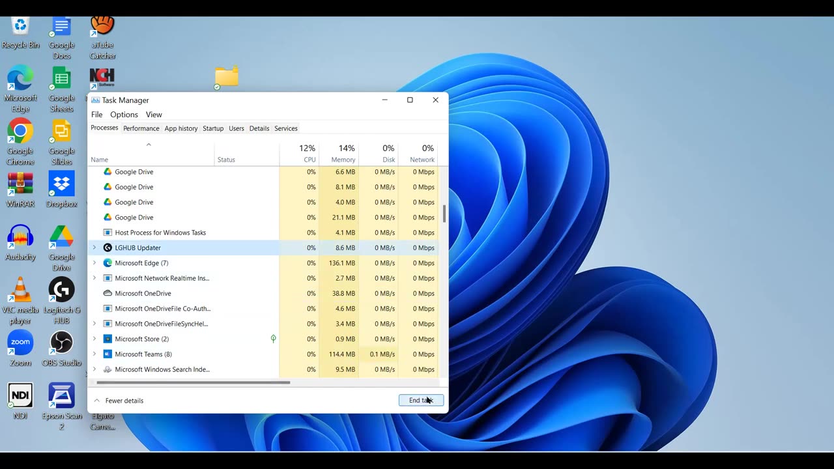Open Google Slides desktop shortcut

click(x=61, y=142)
